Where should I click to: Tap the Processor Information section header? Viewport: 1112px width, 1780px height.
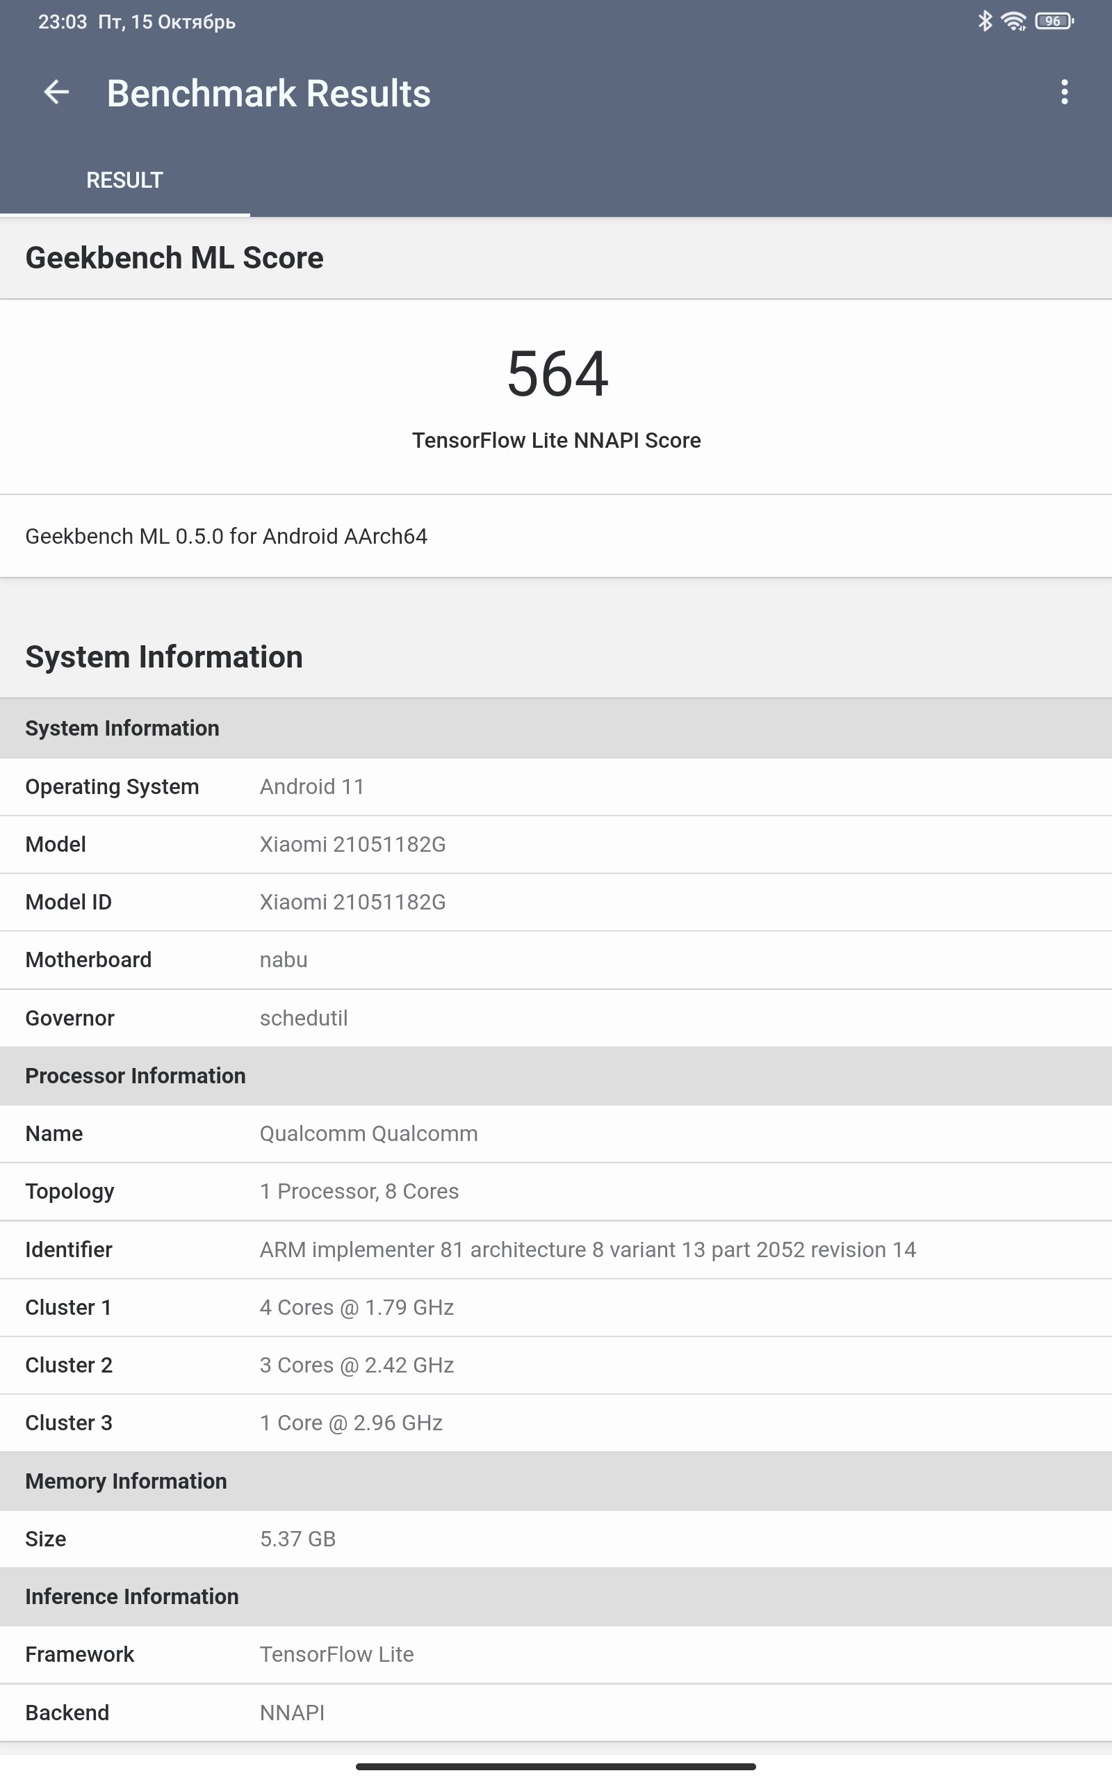[x=556, y=1076]
